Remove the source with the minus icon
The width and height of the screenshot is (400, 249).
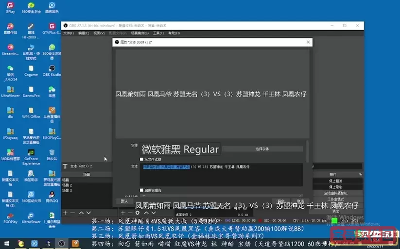click(x=130, y=213)
